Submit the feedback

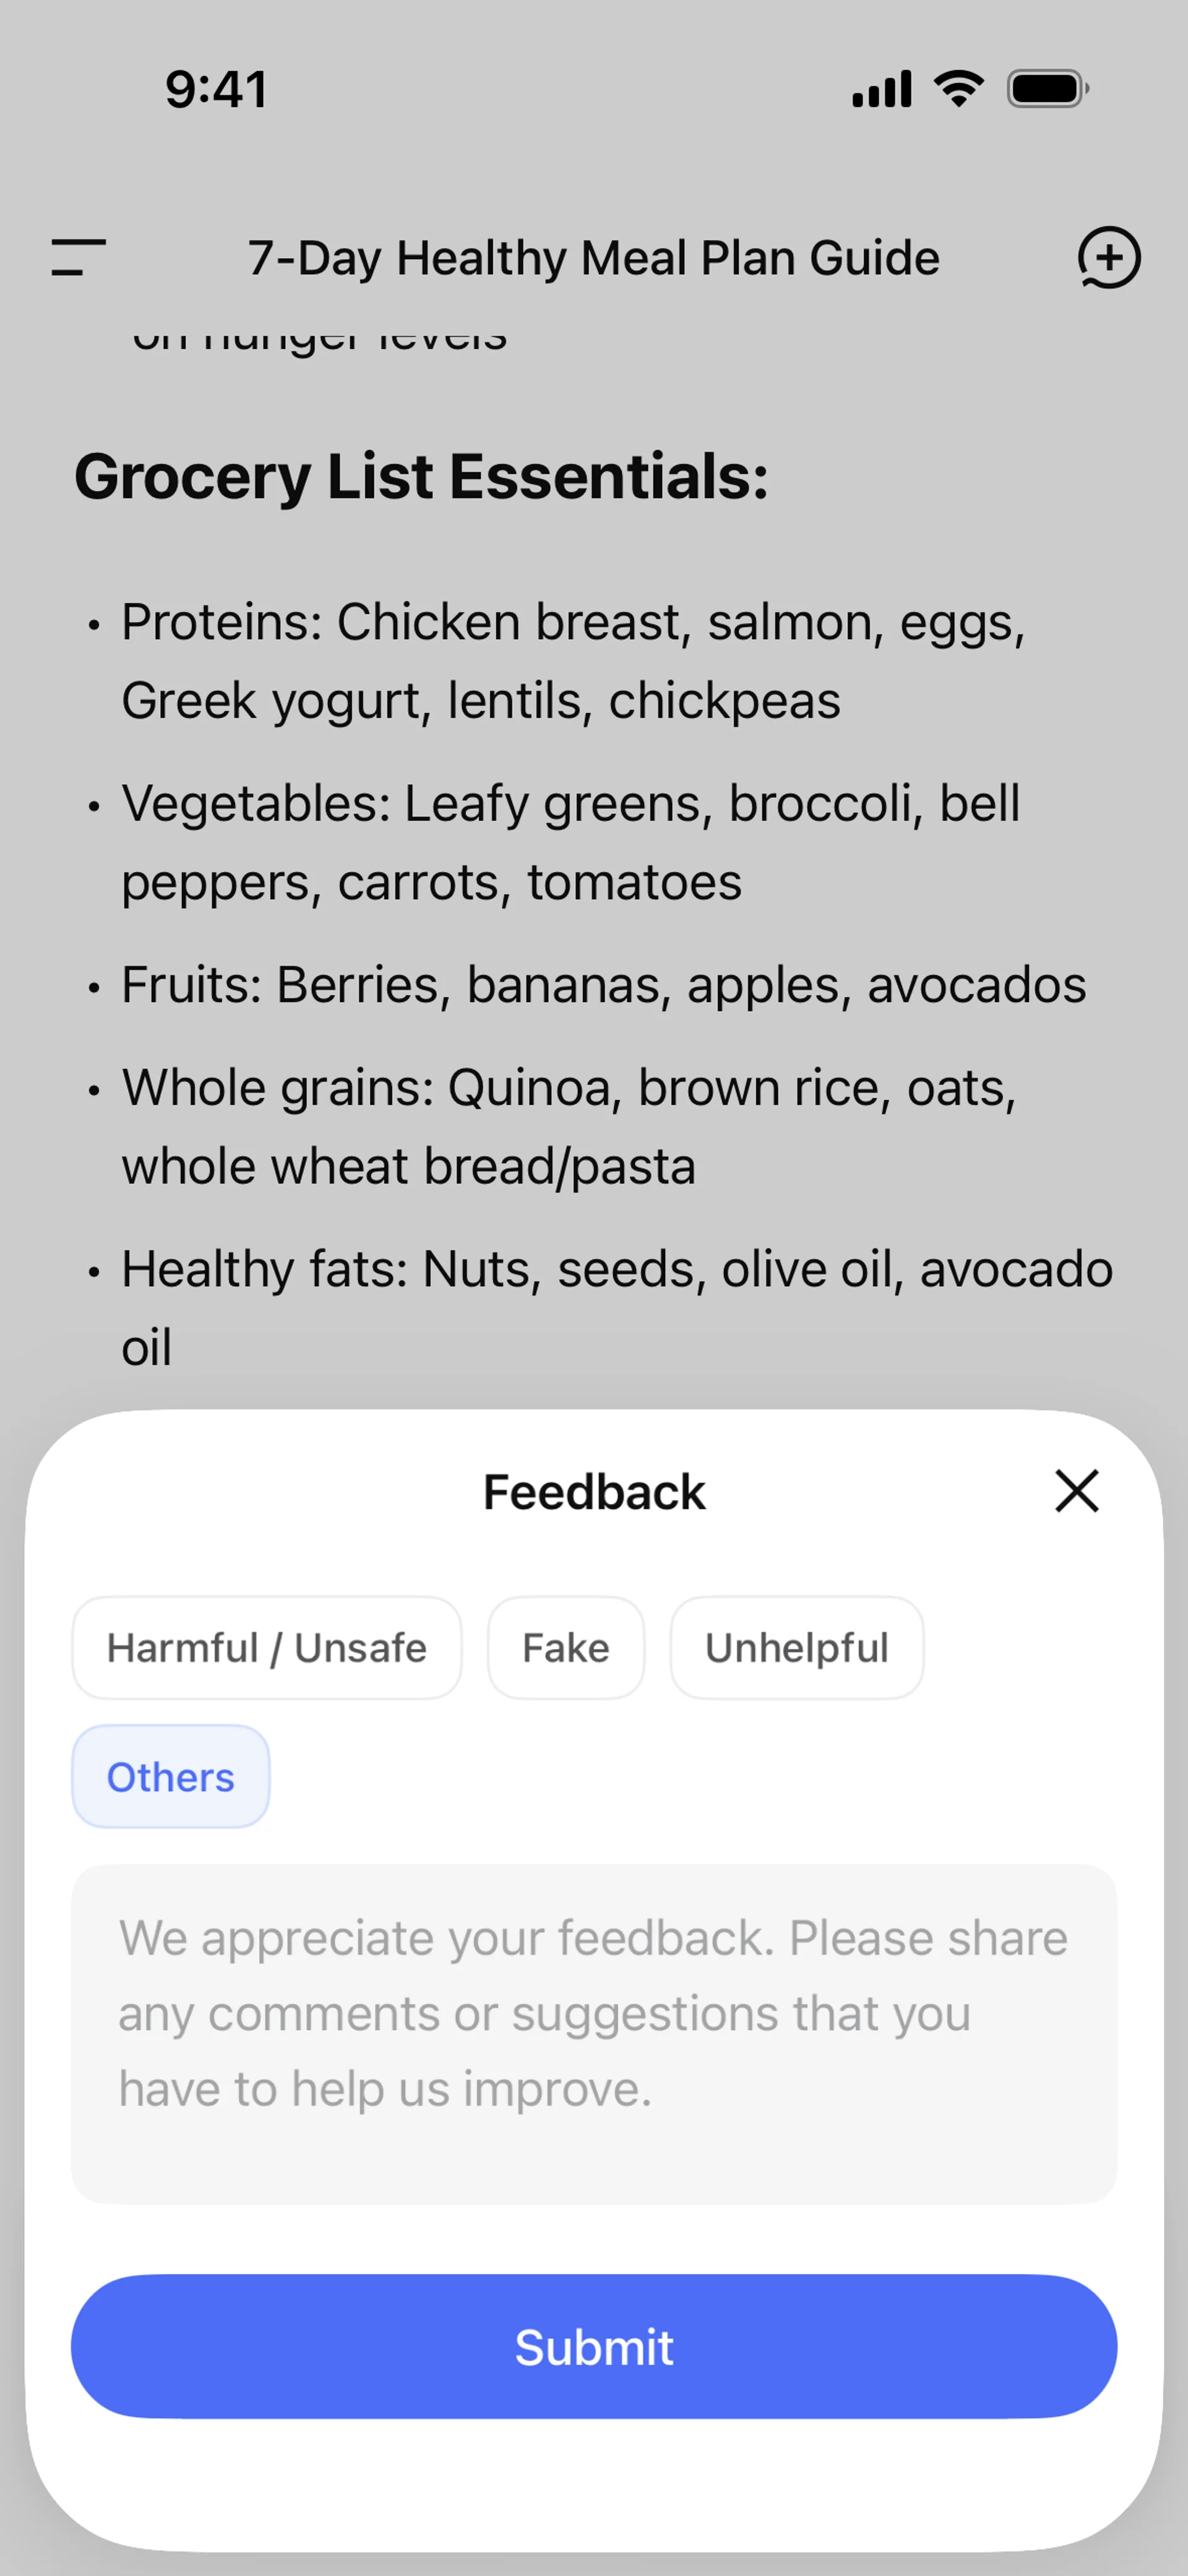coord(594,2346)
